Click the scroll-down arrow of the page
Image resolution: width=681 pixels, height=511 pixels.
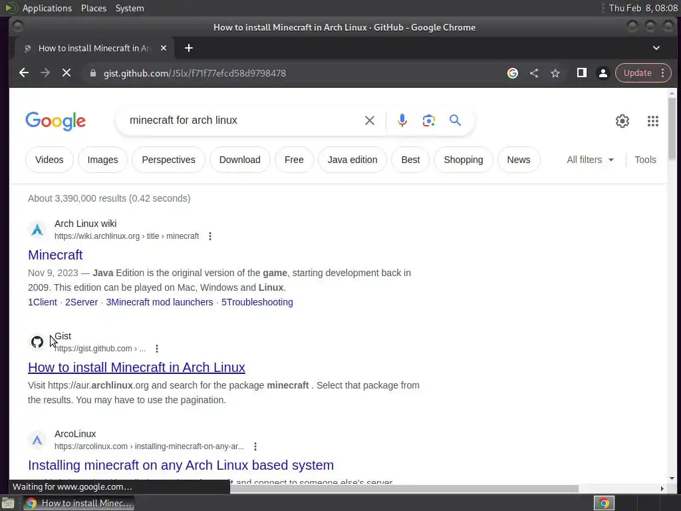672,478
